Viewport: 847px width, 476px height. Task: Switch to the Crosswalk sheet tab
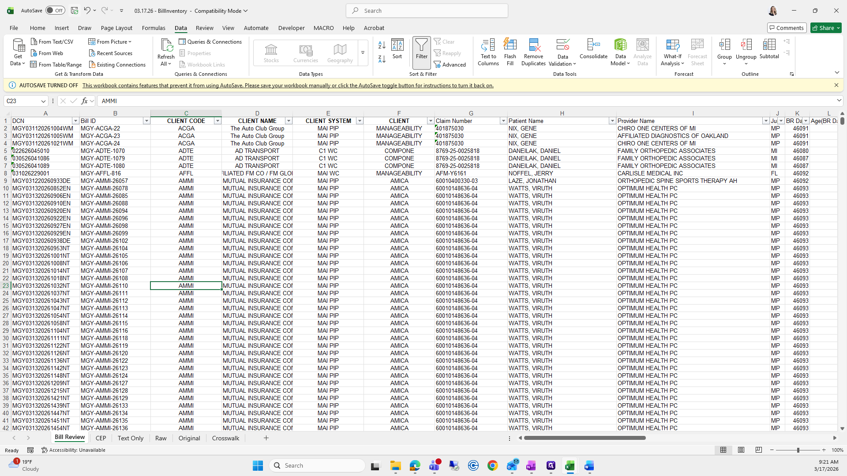pos(225,438)
